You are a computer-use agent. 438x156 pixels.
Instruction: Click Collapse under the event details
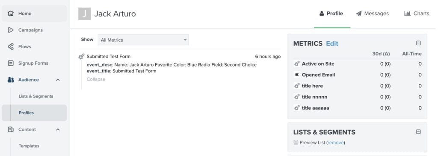[x=96, y=79]
